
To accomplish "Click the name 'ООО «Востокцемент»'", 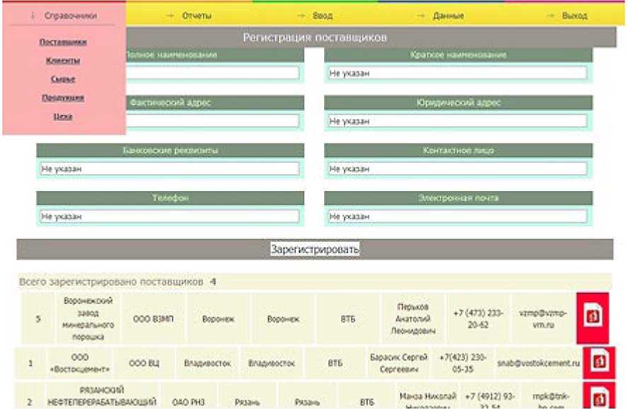I will (x=79, y=363).
